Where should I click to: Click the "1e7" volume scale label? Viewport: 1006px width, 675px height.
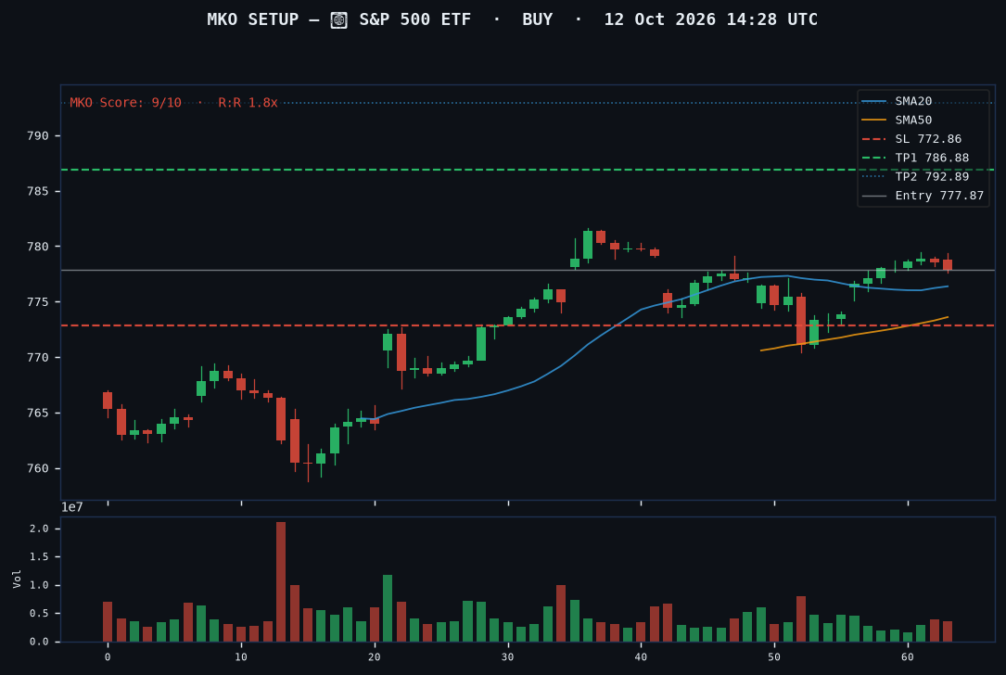click(72, 507)
